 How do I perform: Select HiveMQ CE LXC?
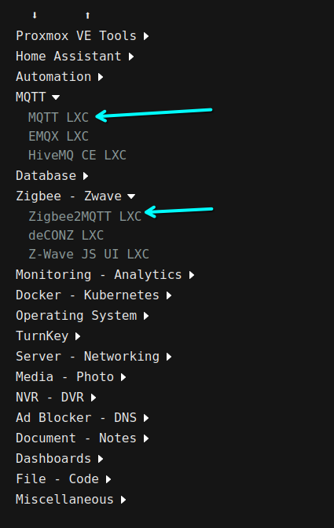pyautogui.click(x=77, y=156)
